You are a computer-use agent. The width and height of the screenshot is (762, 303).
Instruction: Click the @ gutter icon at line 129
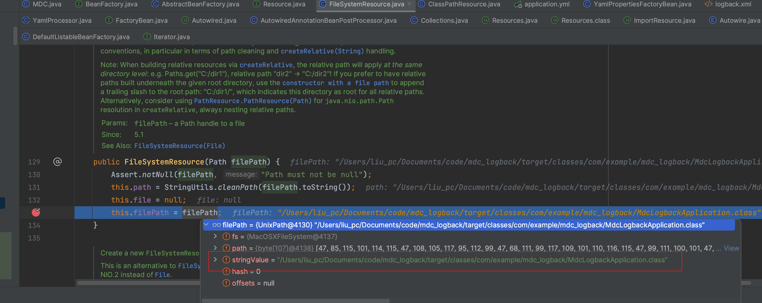(57, 162)
